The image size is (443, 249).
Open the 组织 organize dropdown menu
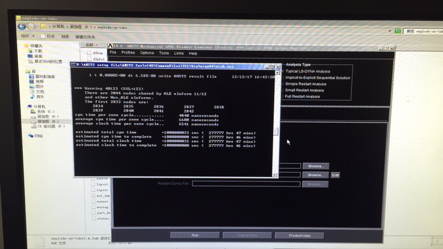[28, 36]
